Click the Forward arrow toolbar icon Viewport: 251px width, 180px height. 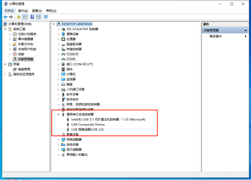point(11,17)
